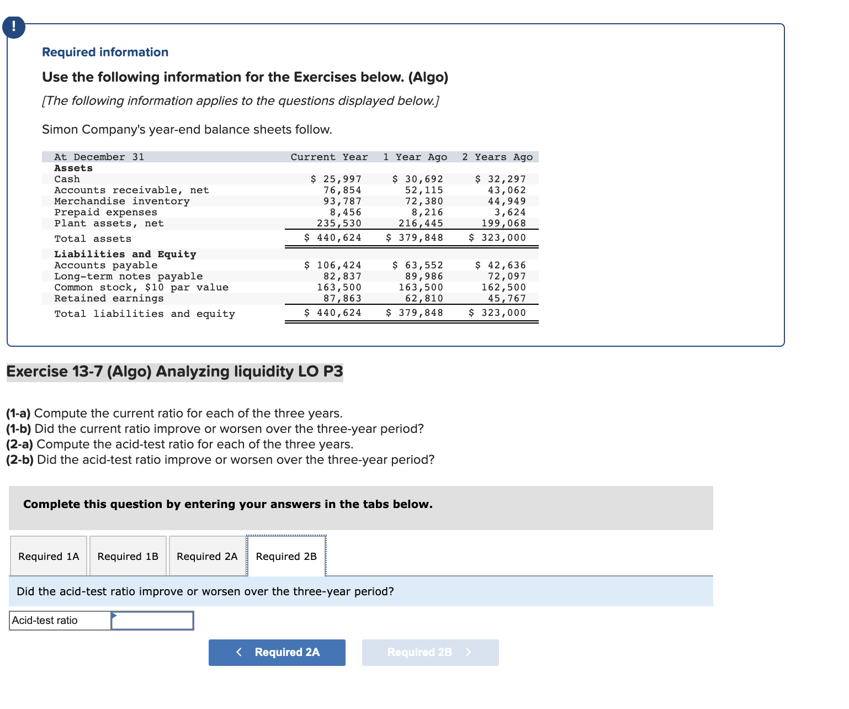Click Accounts payable value $ 63,552
This screenshot has height=709, width=849.
tap(417, 265)
